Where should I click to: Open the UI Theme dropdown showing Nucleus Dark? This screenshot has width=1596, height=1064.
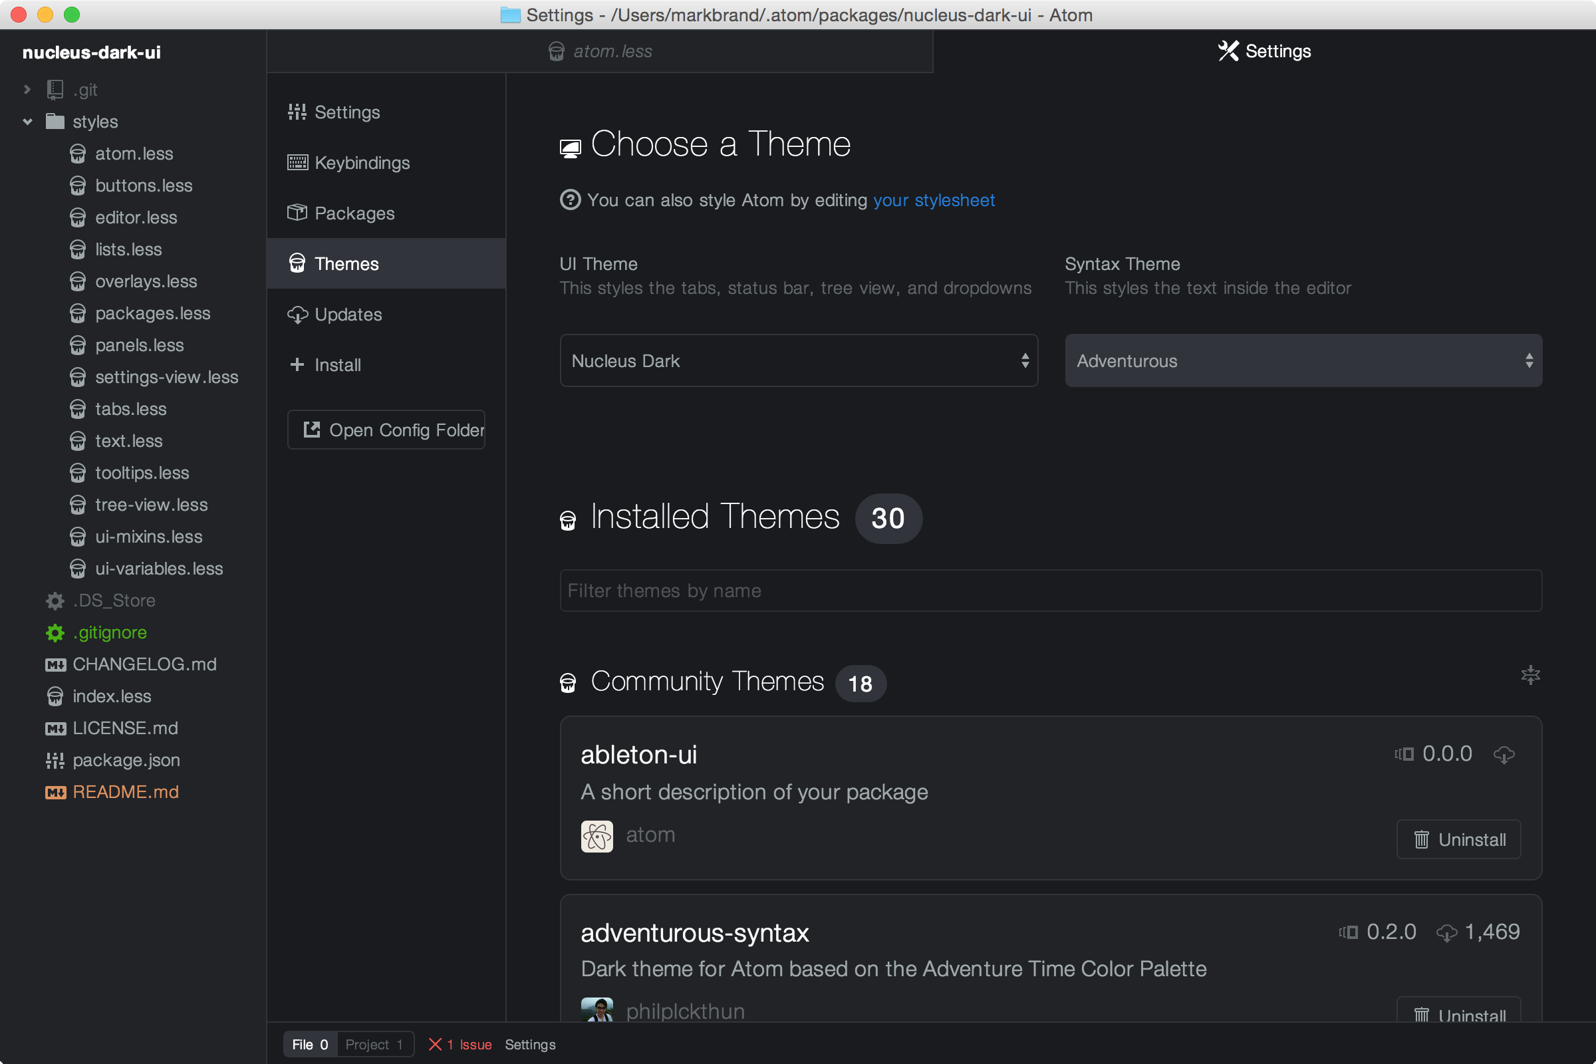click(x=799, y=360)
